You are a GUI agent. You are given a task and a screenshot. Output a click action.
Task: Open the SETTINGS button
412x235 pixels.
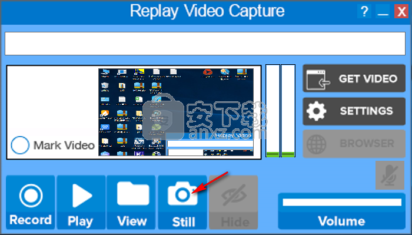[x=354, y=111]
